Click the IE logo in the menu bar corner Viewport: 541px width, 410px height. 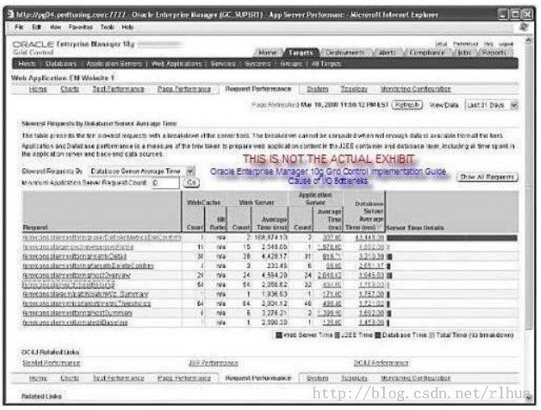coord(527,27)
